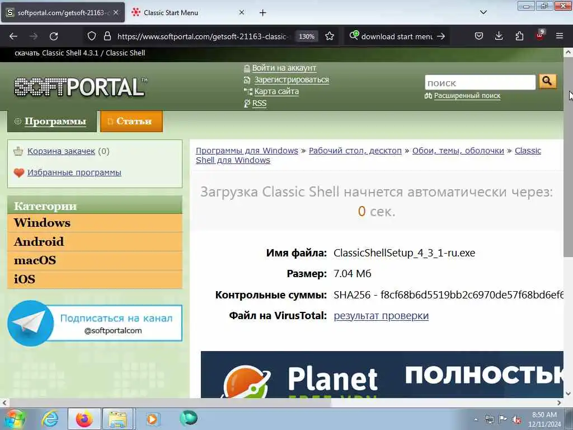The height and width of the screenshot is (430, 573).
Task: Show hidden system tray icons
Action: (x=476, y=419)
